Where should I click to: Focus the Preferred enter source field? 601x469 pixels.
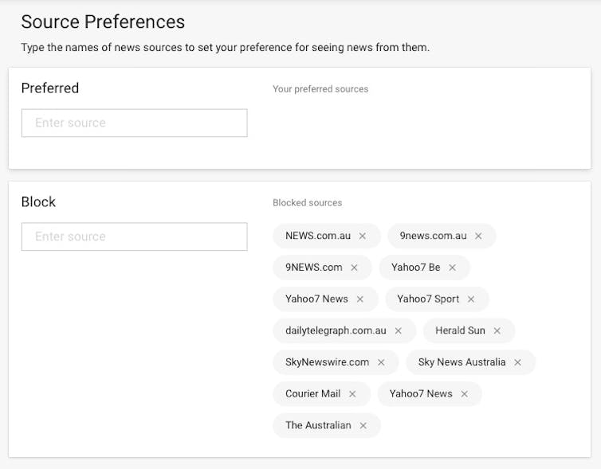(135, 123)
